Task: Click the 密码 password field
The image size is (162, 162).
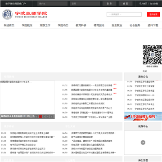Action: [x=85, y=4]
